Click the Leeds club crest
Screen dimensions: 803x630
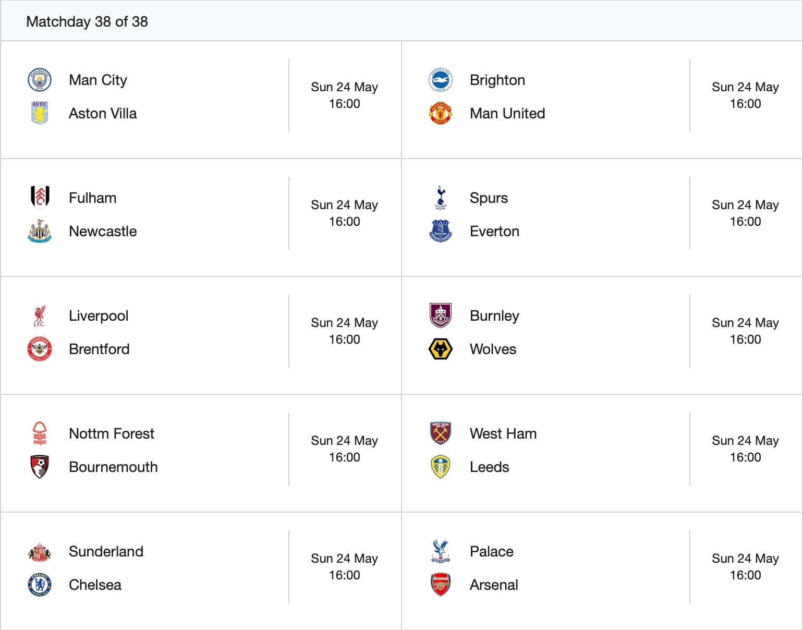coord(441,467)
